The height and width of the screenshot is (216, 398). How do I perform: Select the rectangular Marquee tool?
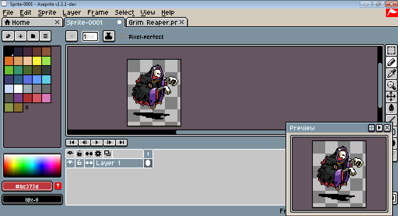tap(391, 50)
